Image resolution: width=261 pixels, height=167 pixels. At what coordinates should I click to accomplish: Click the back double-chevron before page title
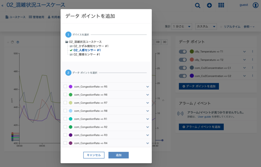pos(2,6)
